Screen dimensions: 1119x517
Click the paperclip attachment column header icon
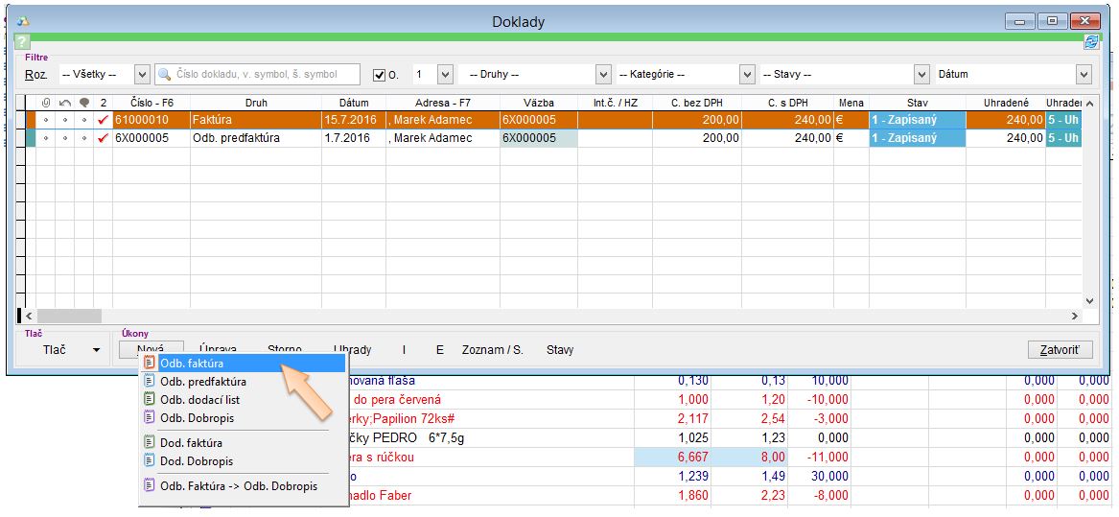pyautogui.click(x=45, y=103)
